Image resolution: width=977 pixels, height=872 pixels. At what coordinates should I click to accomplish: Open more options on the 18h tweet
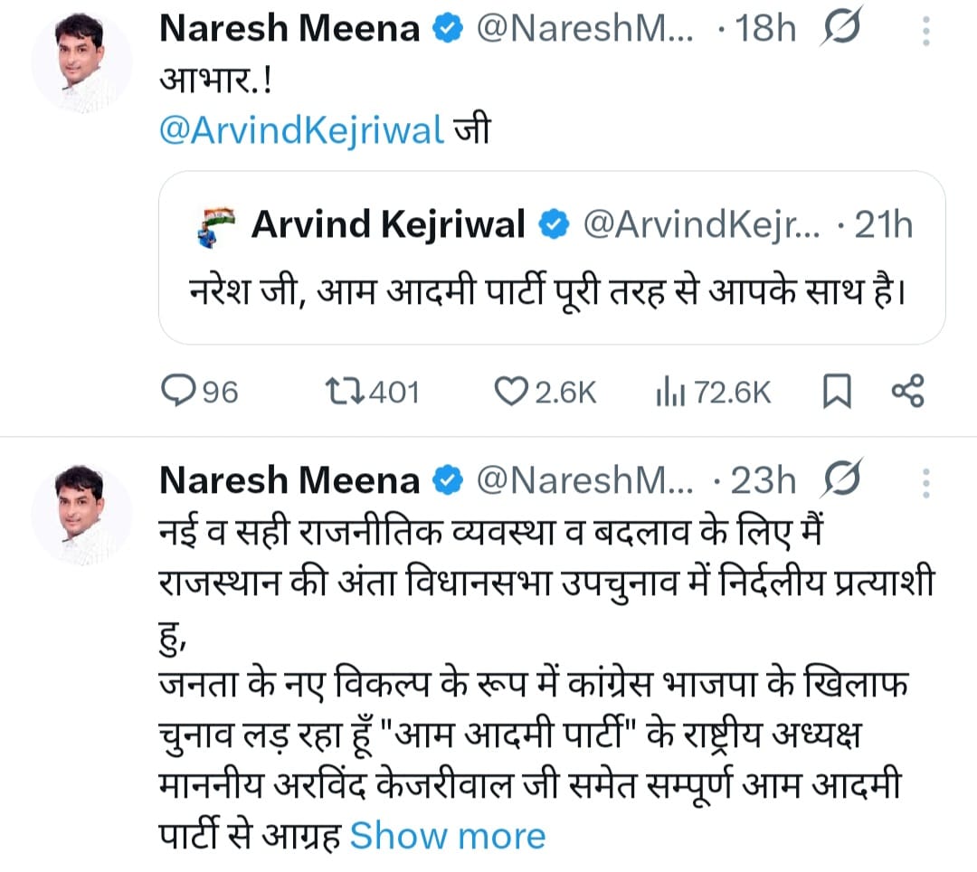coord(925,31)
